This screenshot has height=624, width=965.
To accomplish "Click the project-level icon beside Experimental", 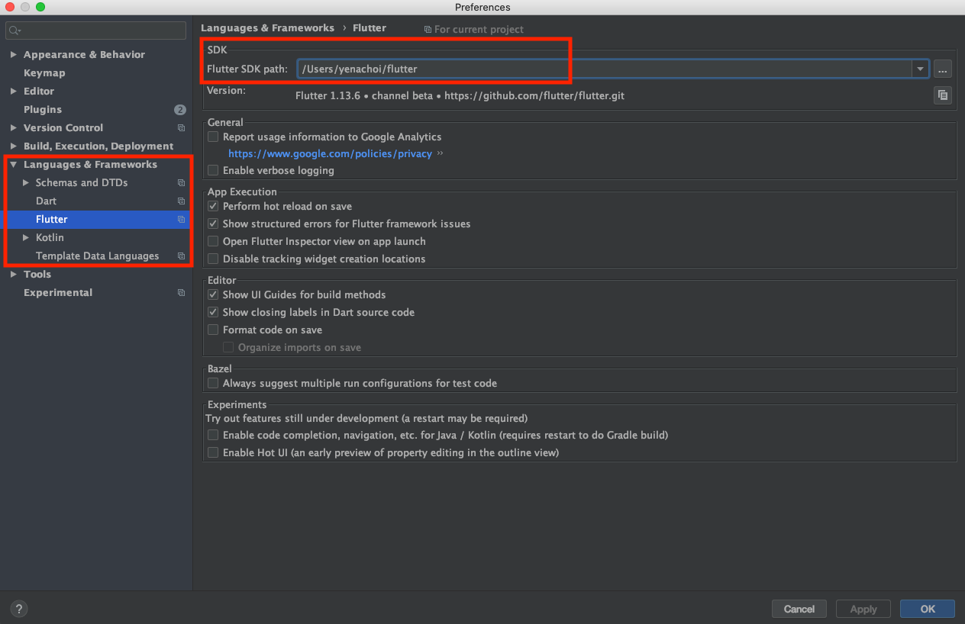I will (x=181, y=293).
